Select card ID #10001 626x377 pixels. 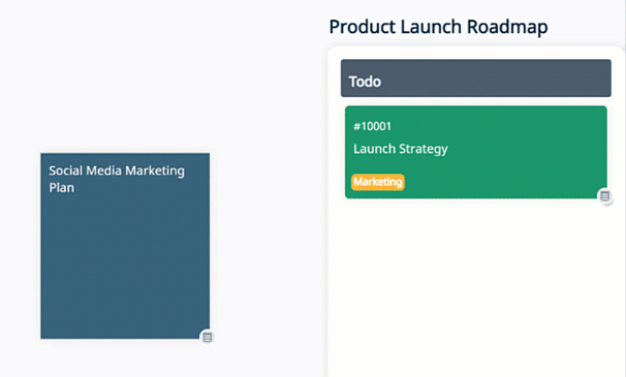(372, 126)
